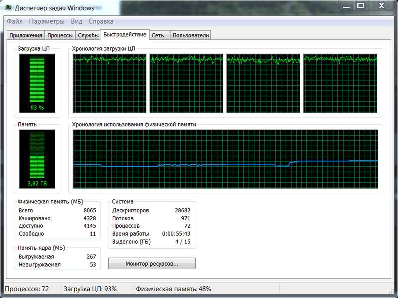The width and height of the screenshot is (398, 298).
Task: Close the Task Manager window
Action: (x=381, y=6)
